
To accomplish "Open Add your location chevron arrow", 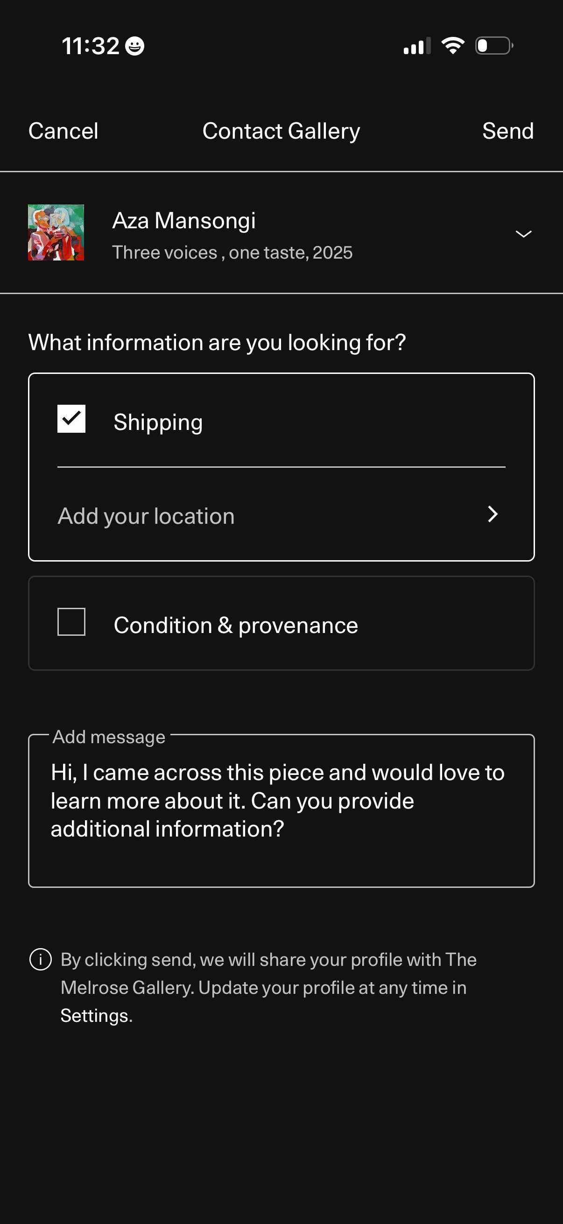I will tap(493, 514).
